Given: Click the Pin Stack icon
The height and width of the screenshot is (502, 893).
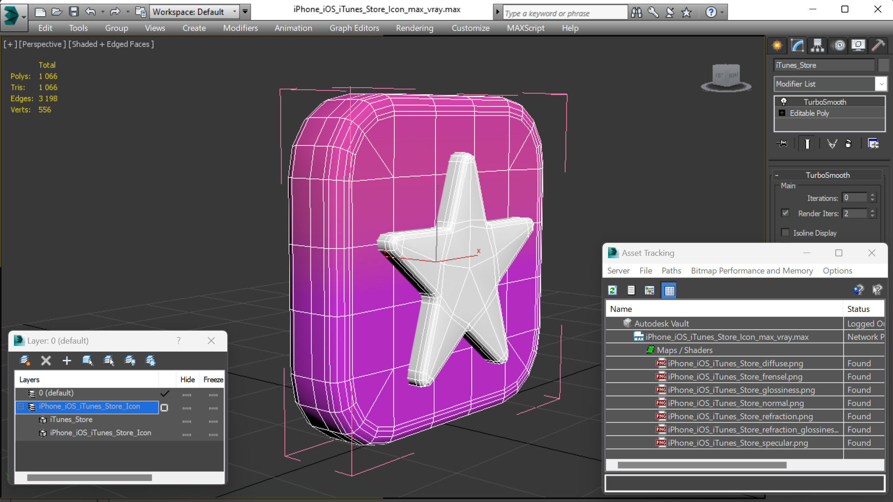Looking at the screenshot, I should click(x=782, y=143).
